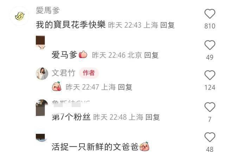The image size is (225, 152).
Task: Like the 第7个粉丝 comment
Action: pyautogui.click(x=210, y=107)
